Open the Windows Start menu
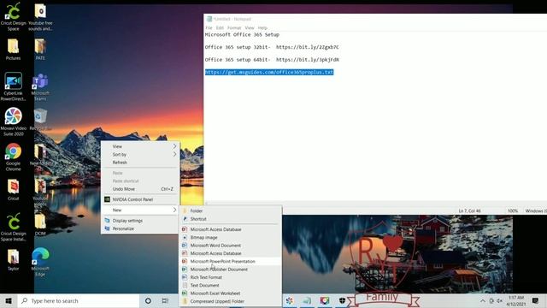 coord(9,300)
